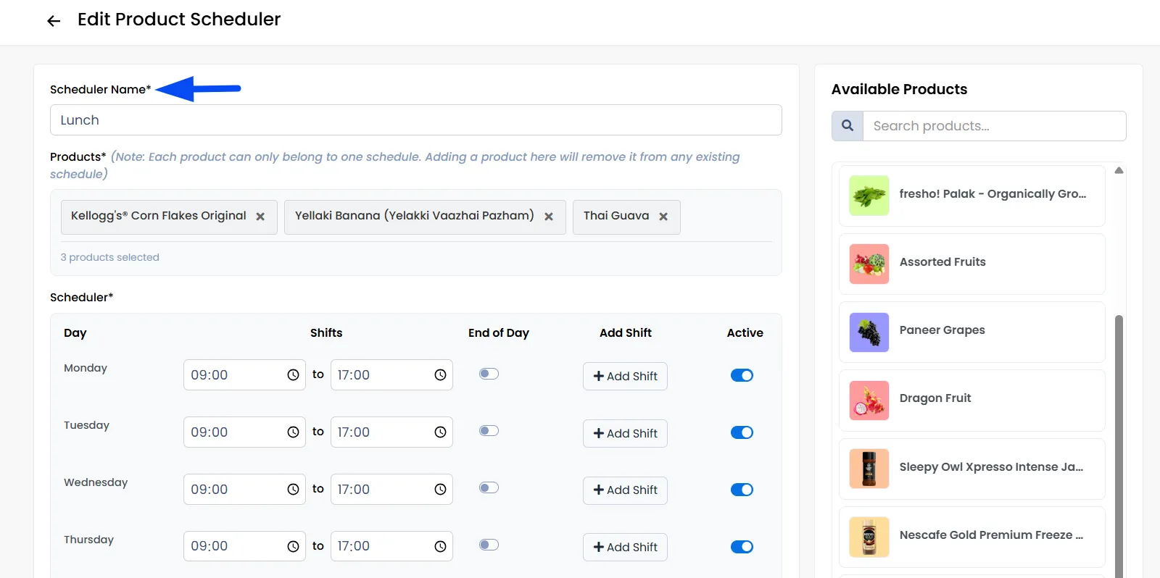
Task: Disable Active switch for Thursday
Action: point(742,547)
